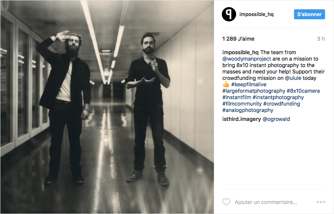Click the #8x10camera hashtag
This screenshot has height=214, width=334.
tap(303, 91)
